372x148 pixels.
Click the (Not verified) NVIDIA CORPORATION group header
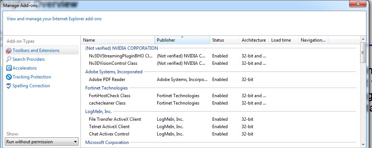coord(121,48)
